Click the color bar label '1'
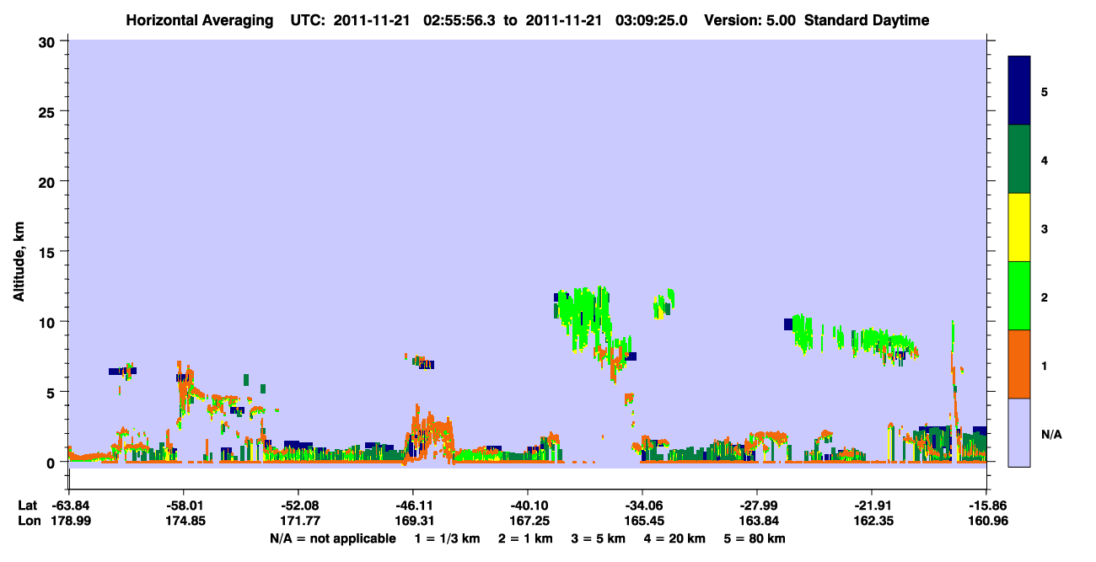Image resolution: width=1096 pixels, height=562 pixels. click(x=1045, y=365)
